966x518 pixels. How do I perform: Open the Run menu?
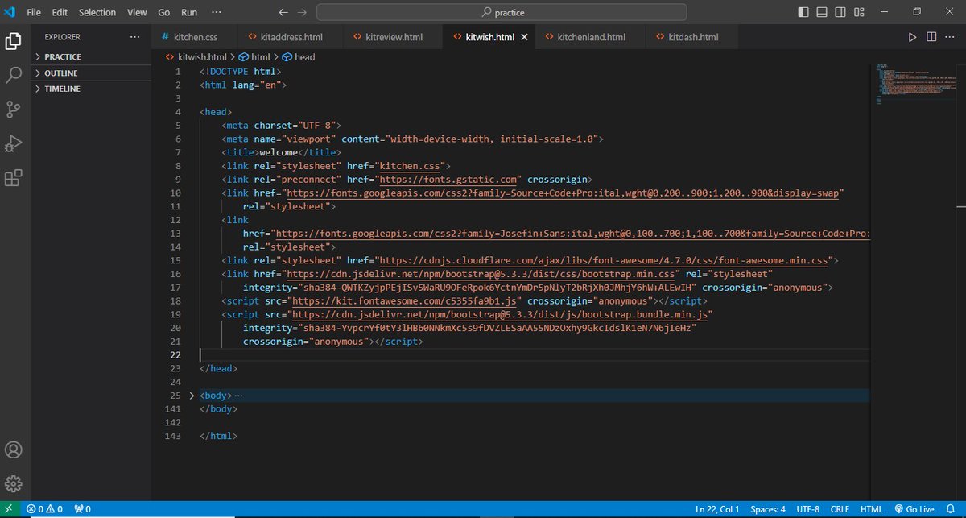coord(189,12)
